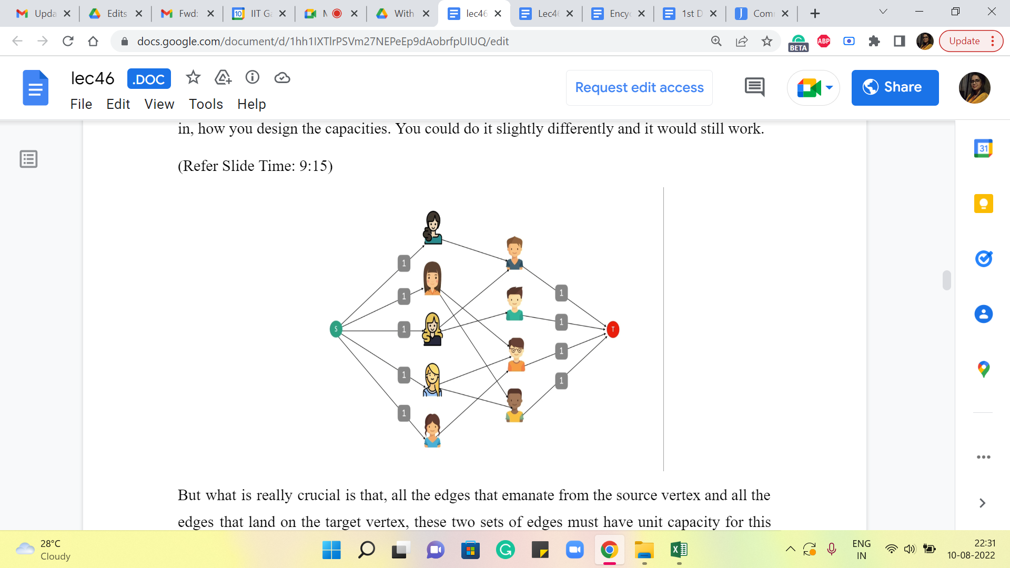The height and width of the screenshot is (568, 1010).
Task: Click the document status cloud icon
Action: tap(282, 78)
